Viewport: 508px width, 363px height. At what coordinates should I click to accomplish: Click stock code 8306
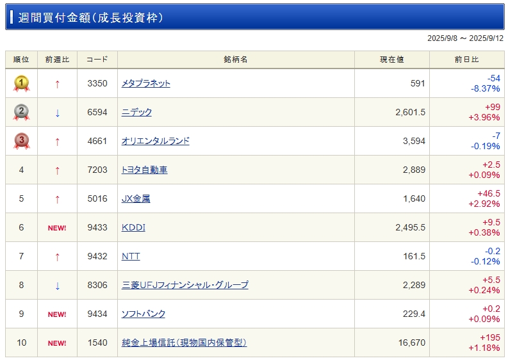(97, 286)
